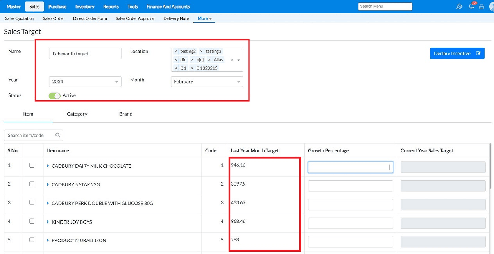Viewport: 494px width, 254px height.
Task: Remove testing3 location tag
Action: (201, 51)
